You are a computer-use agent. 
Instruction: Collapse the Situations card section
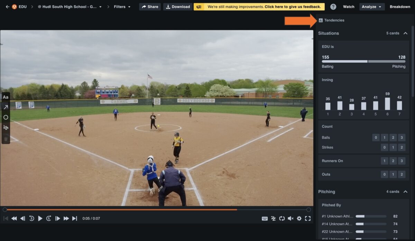point(406,33)
